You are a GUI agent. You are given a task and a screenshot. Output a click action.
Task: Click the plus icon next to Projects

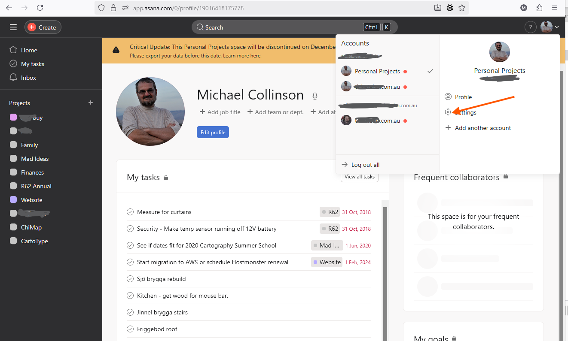click(x=91, y=103)
